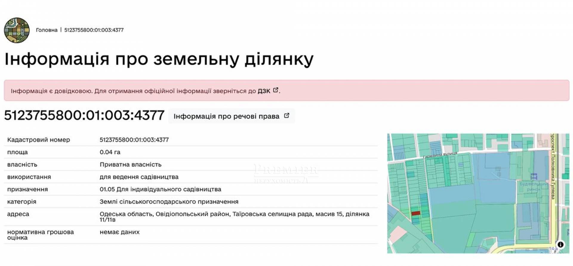The width and height of the screenshot is (573, 266).
Task: Select the red highlighted parcel on map
Action: [416, 213]
